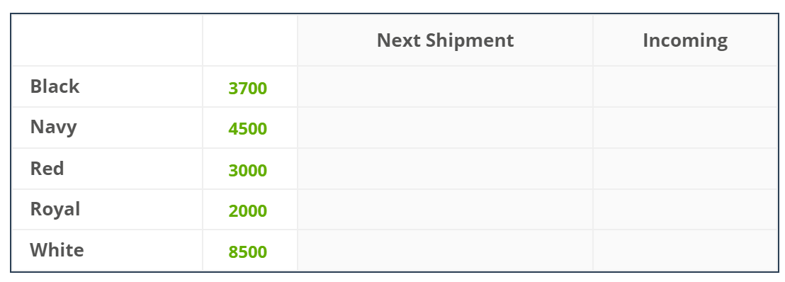Image resolution: width=785 pixels, height=282 pixels.
Task: Click the Next Shipment column header
Action: click(x=445, y=40)
